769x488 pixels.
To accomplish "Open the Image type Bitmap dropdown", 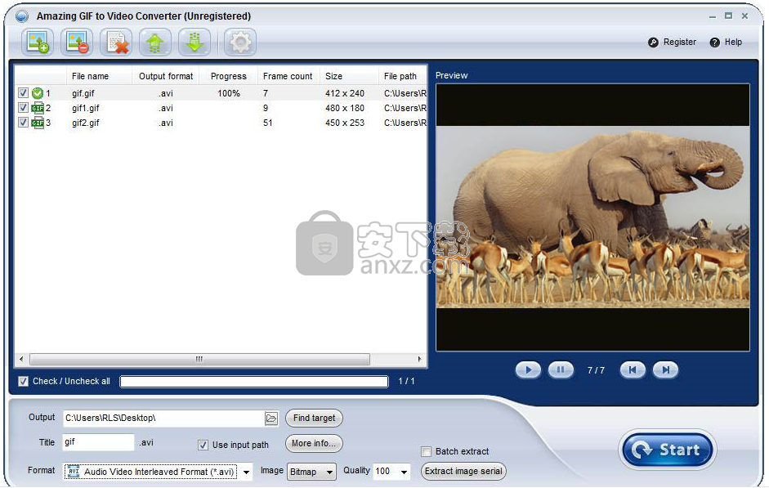I will 329,472.
